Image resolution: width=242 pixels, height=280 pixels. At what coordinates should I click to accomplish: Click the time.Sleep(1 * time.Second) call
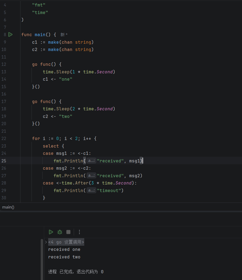click(79, 72)
